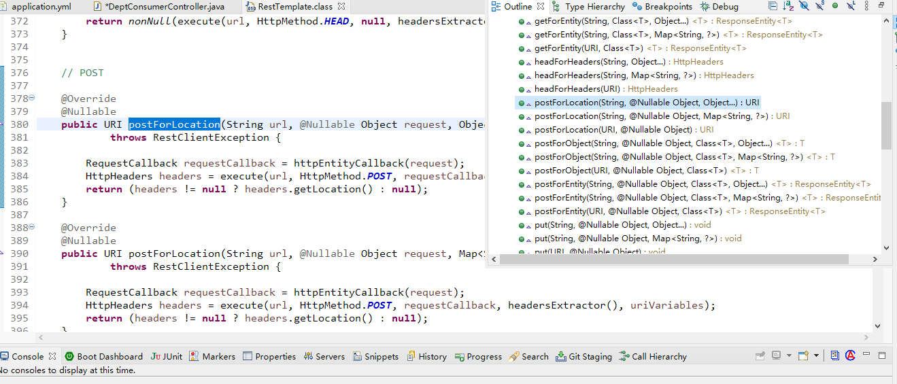Open the Debug tab
897x384 pixels.
coord(719,6)
